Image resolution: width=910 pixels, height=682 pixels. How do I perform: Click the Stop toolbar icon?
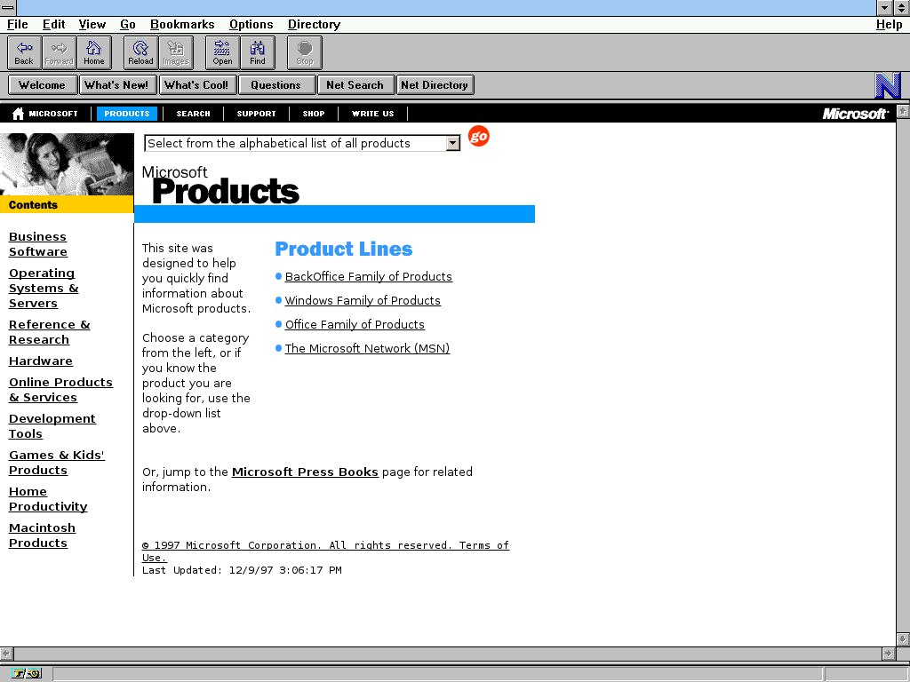point(305,52)
